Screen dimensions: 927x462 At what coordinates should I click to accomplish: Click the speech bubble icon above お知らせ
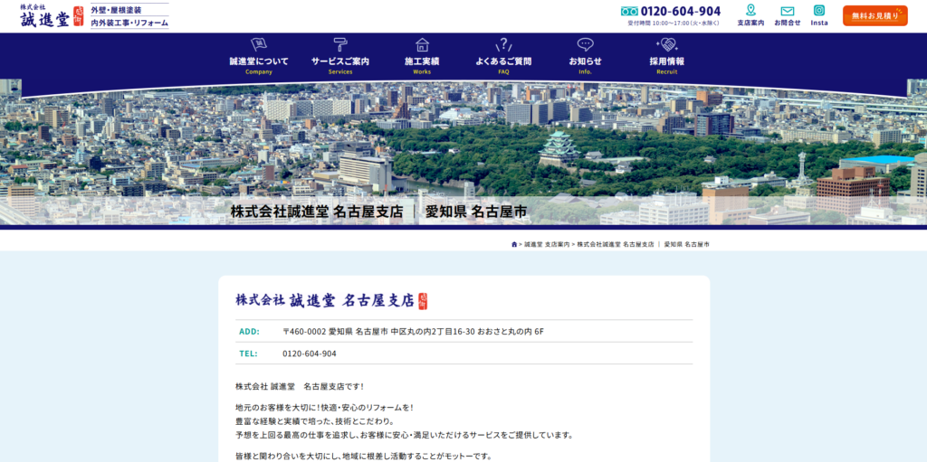pos(586,44)
